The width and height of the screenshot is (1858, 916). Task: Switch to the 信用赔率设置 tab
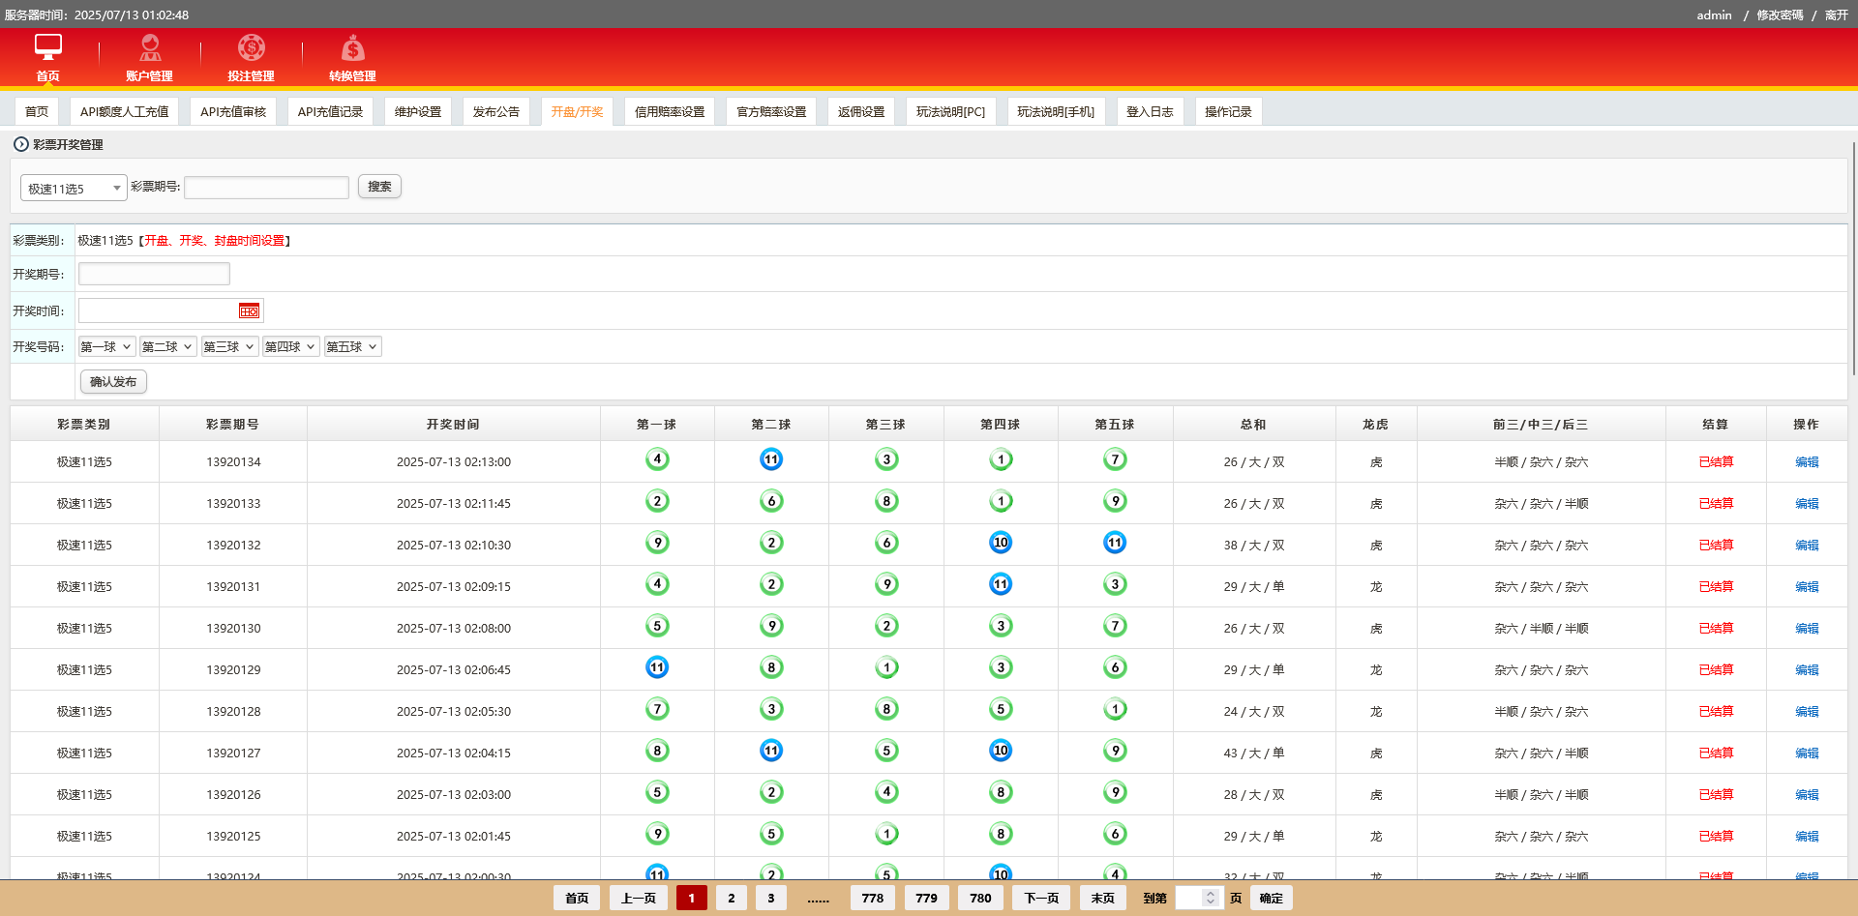coord(670,111)
